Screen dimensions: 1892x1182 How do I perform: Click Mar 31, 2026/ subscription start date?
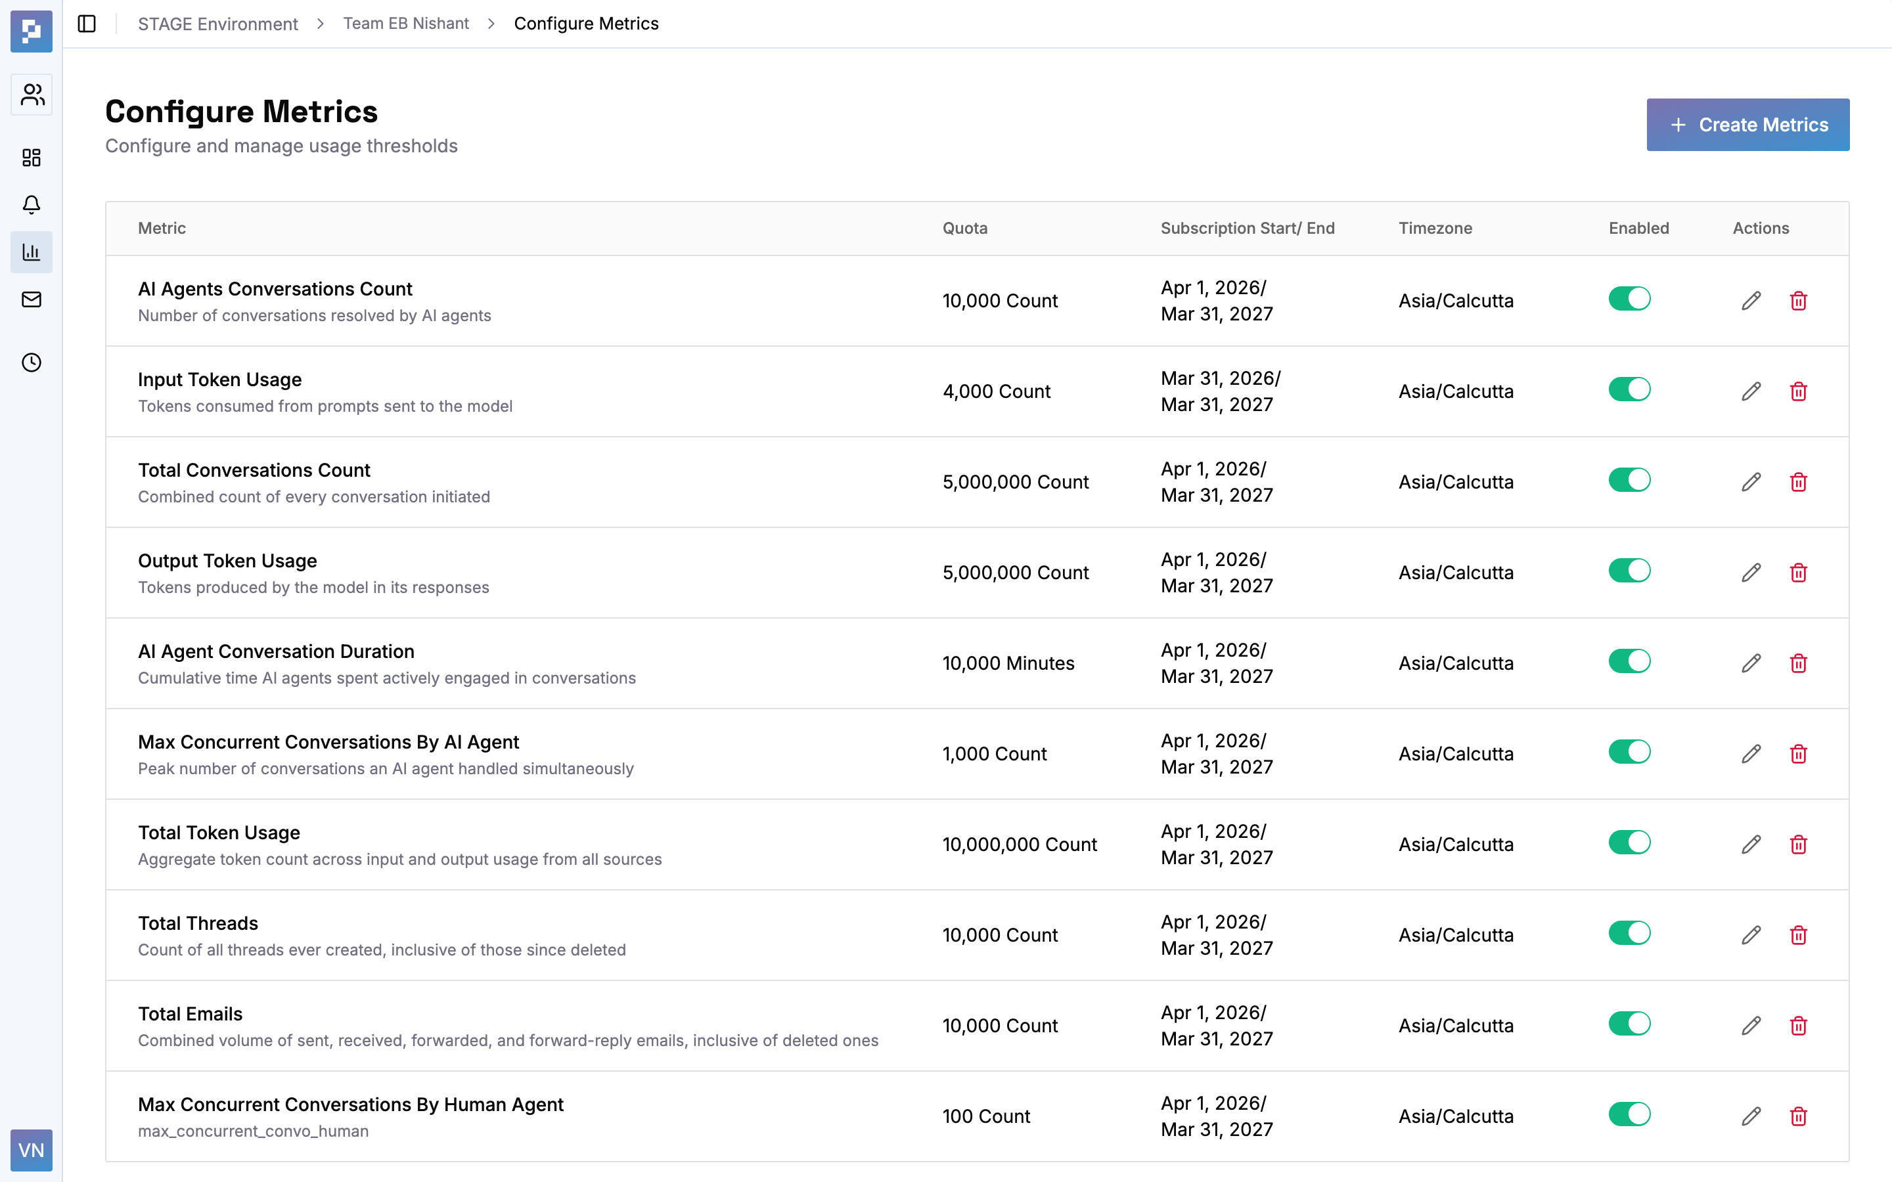(1221, 378)
